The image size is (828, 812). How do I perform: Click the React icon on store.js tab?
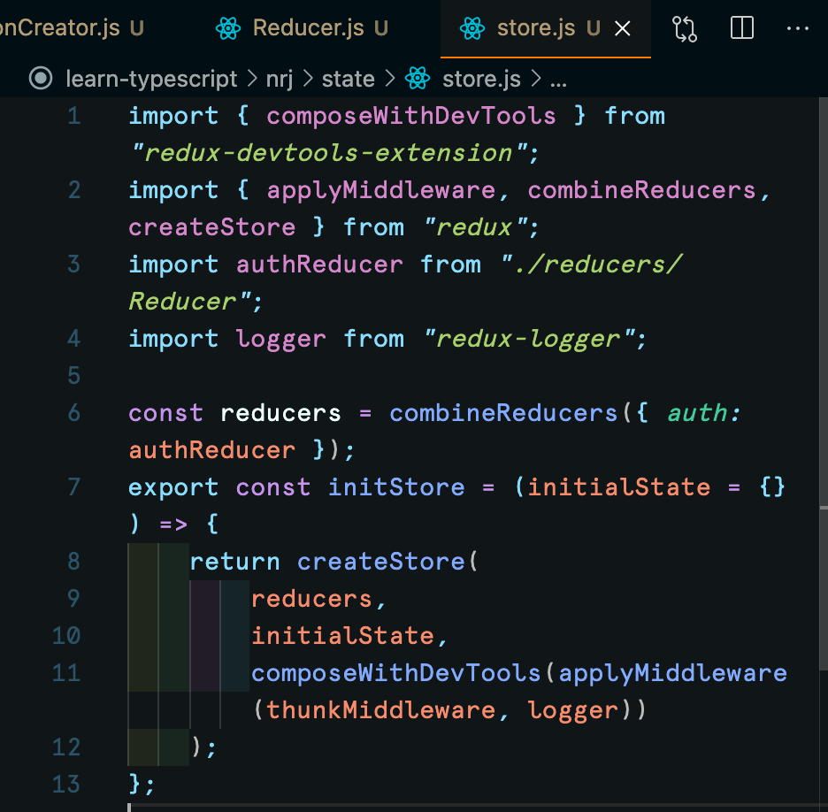[472, 28]
